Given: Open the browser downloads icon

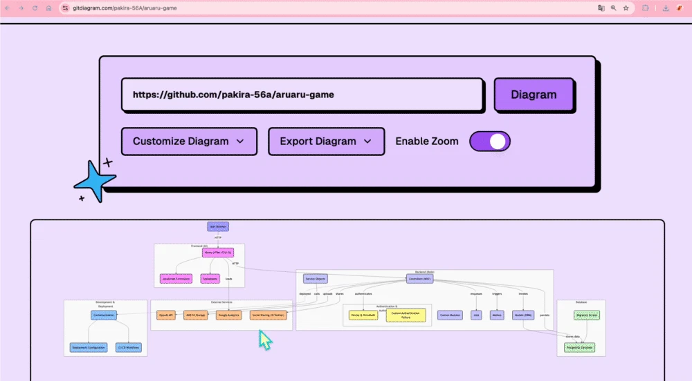Looking at the screenshot, I should pos(666,8).
